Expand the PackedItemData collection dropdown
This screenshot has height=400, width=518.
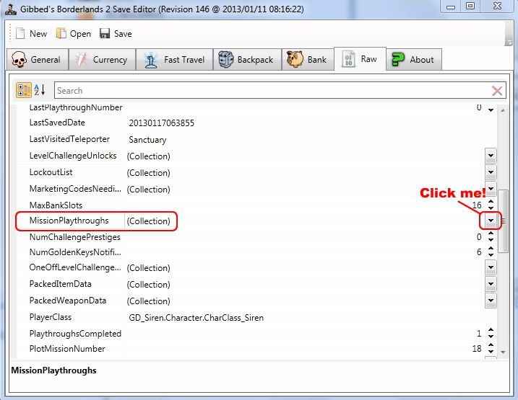(x=491, y=284)
